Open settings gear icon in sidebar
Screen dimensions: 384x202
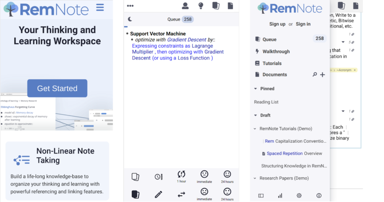point(299,195)
